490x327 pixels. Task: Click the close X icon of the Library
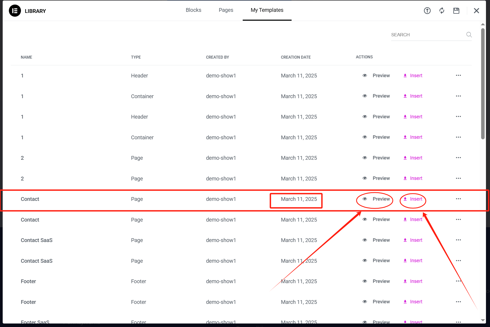[x=476, y=10]
